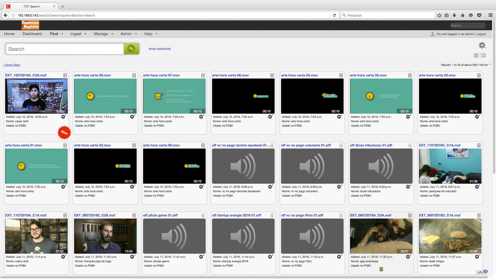Click the collection bin icon under EXT_08072016A_C5A.mxf

[381, 269]
